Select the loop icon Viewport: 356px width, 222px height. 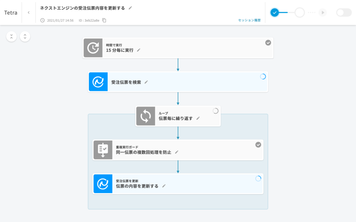point(146,116)
